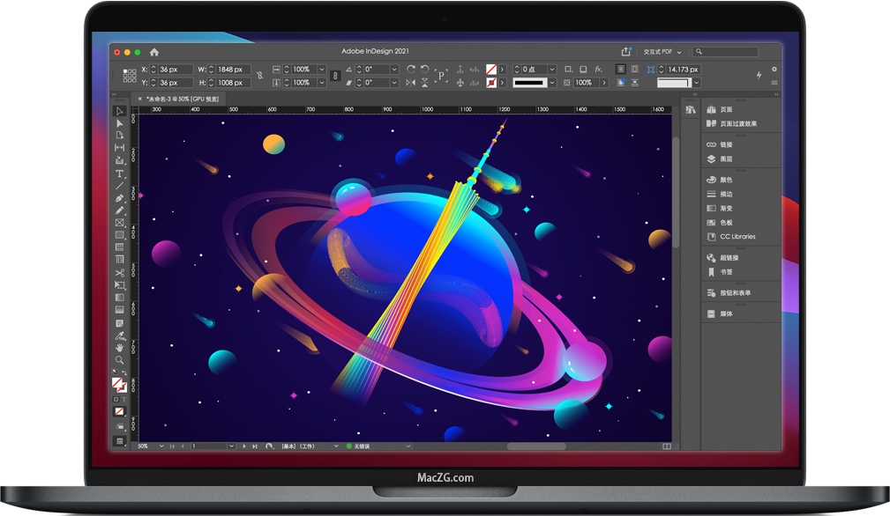This screenshot has height=516, width=890.
Task: Select the Pen tool
Action: [120, 198]
